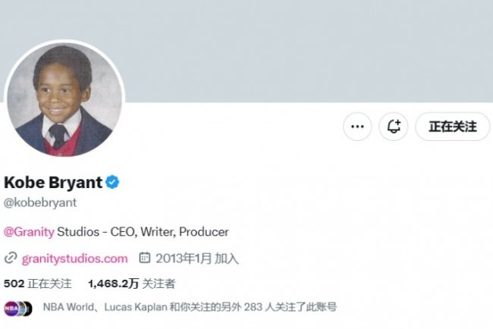Click "NBA World" in mutual followers text
The height and width of the screenshot is (329, 493).
point(68,308)
